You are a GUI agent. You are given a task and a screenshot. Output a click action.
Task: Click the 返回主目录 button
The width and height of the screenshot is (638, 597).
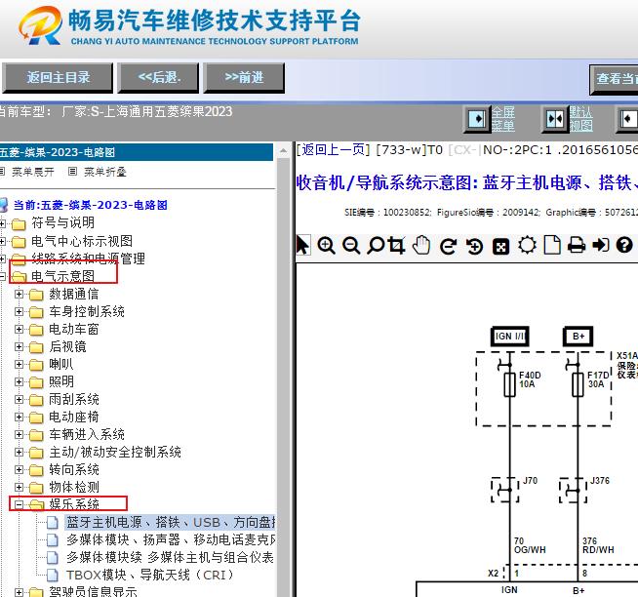click(58, 77)
